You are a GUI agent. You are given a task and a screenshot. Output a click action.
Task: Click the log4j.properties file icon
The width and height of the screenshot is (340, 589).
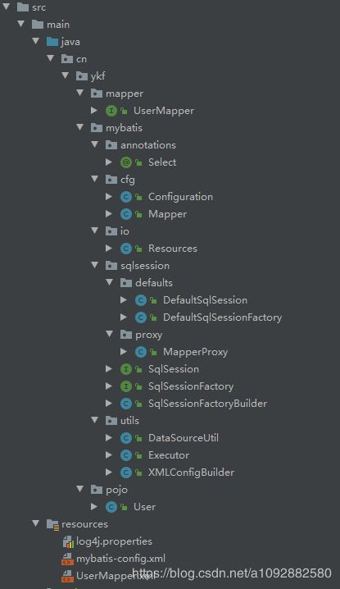(x=68, y=541)
